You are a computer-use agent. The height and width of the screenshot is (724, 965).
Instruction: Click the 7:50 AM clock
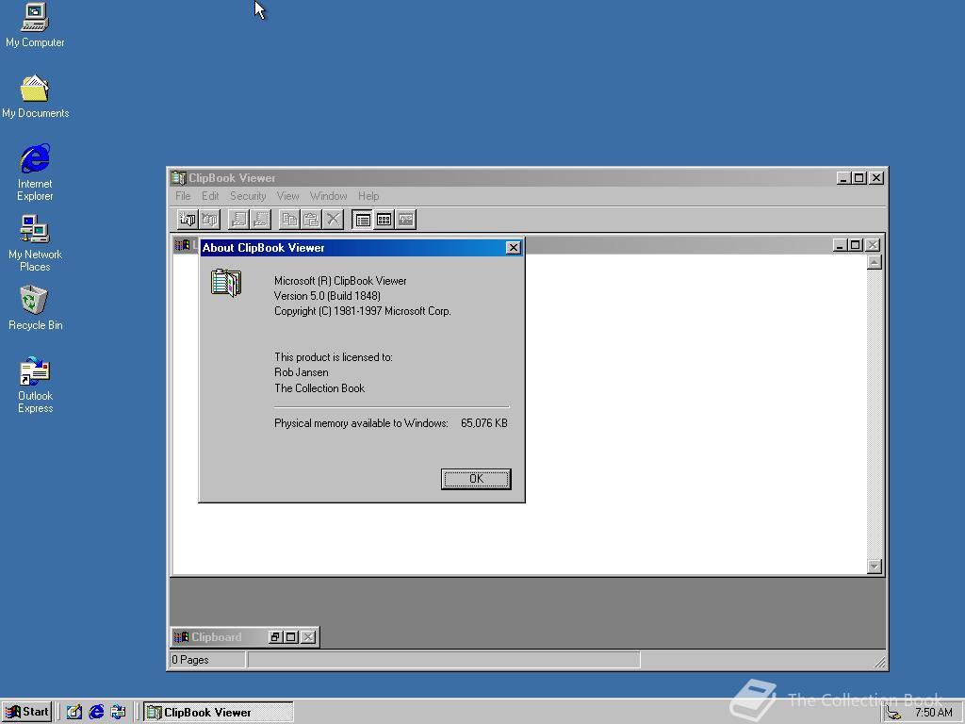pyautogui.click(x=933, y=713)
